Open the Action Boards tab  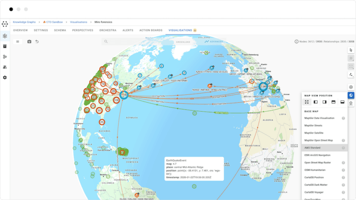(x=150, y=30)
